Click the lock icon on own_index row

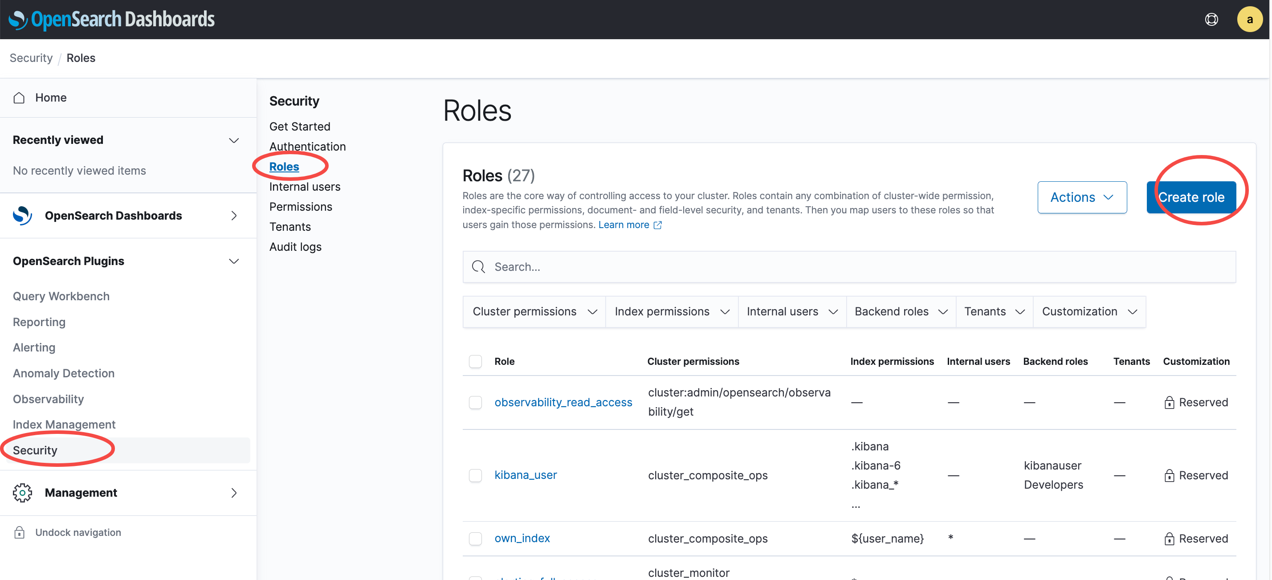tap(1169, 539)
